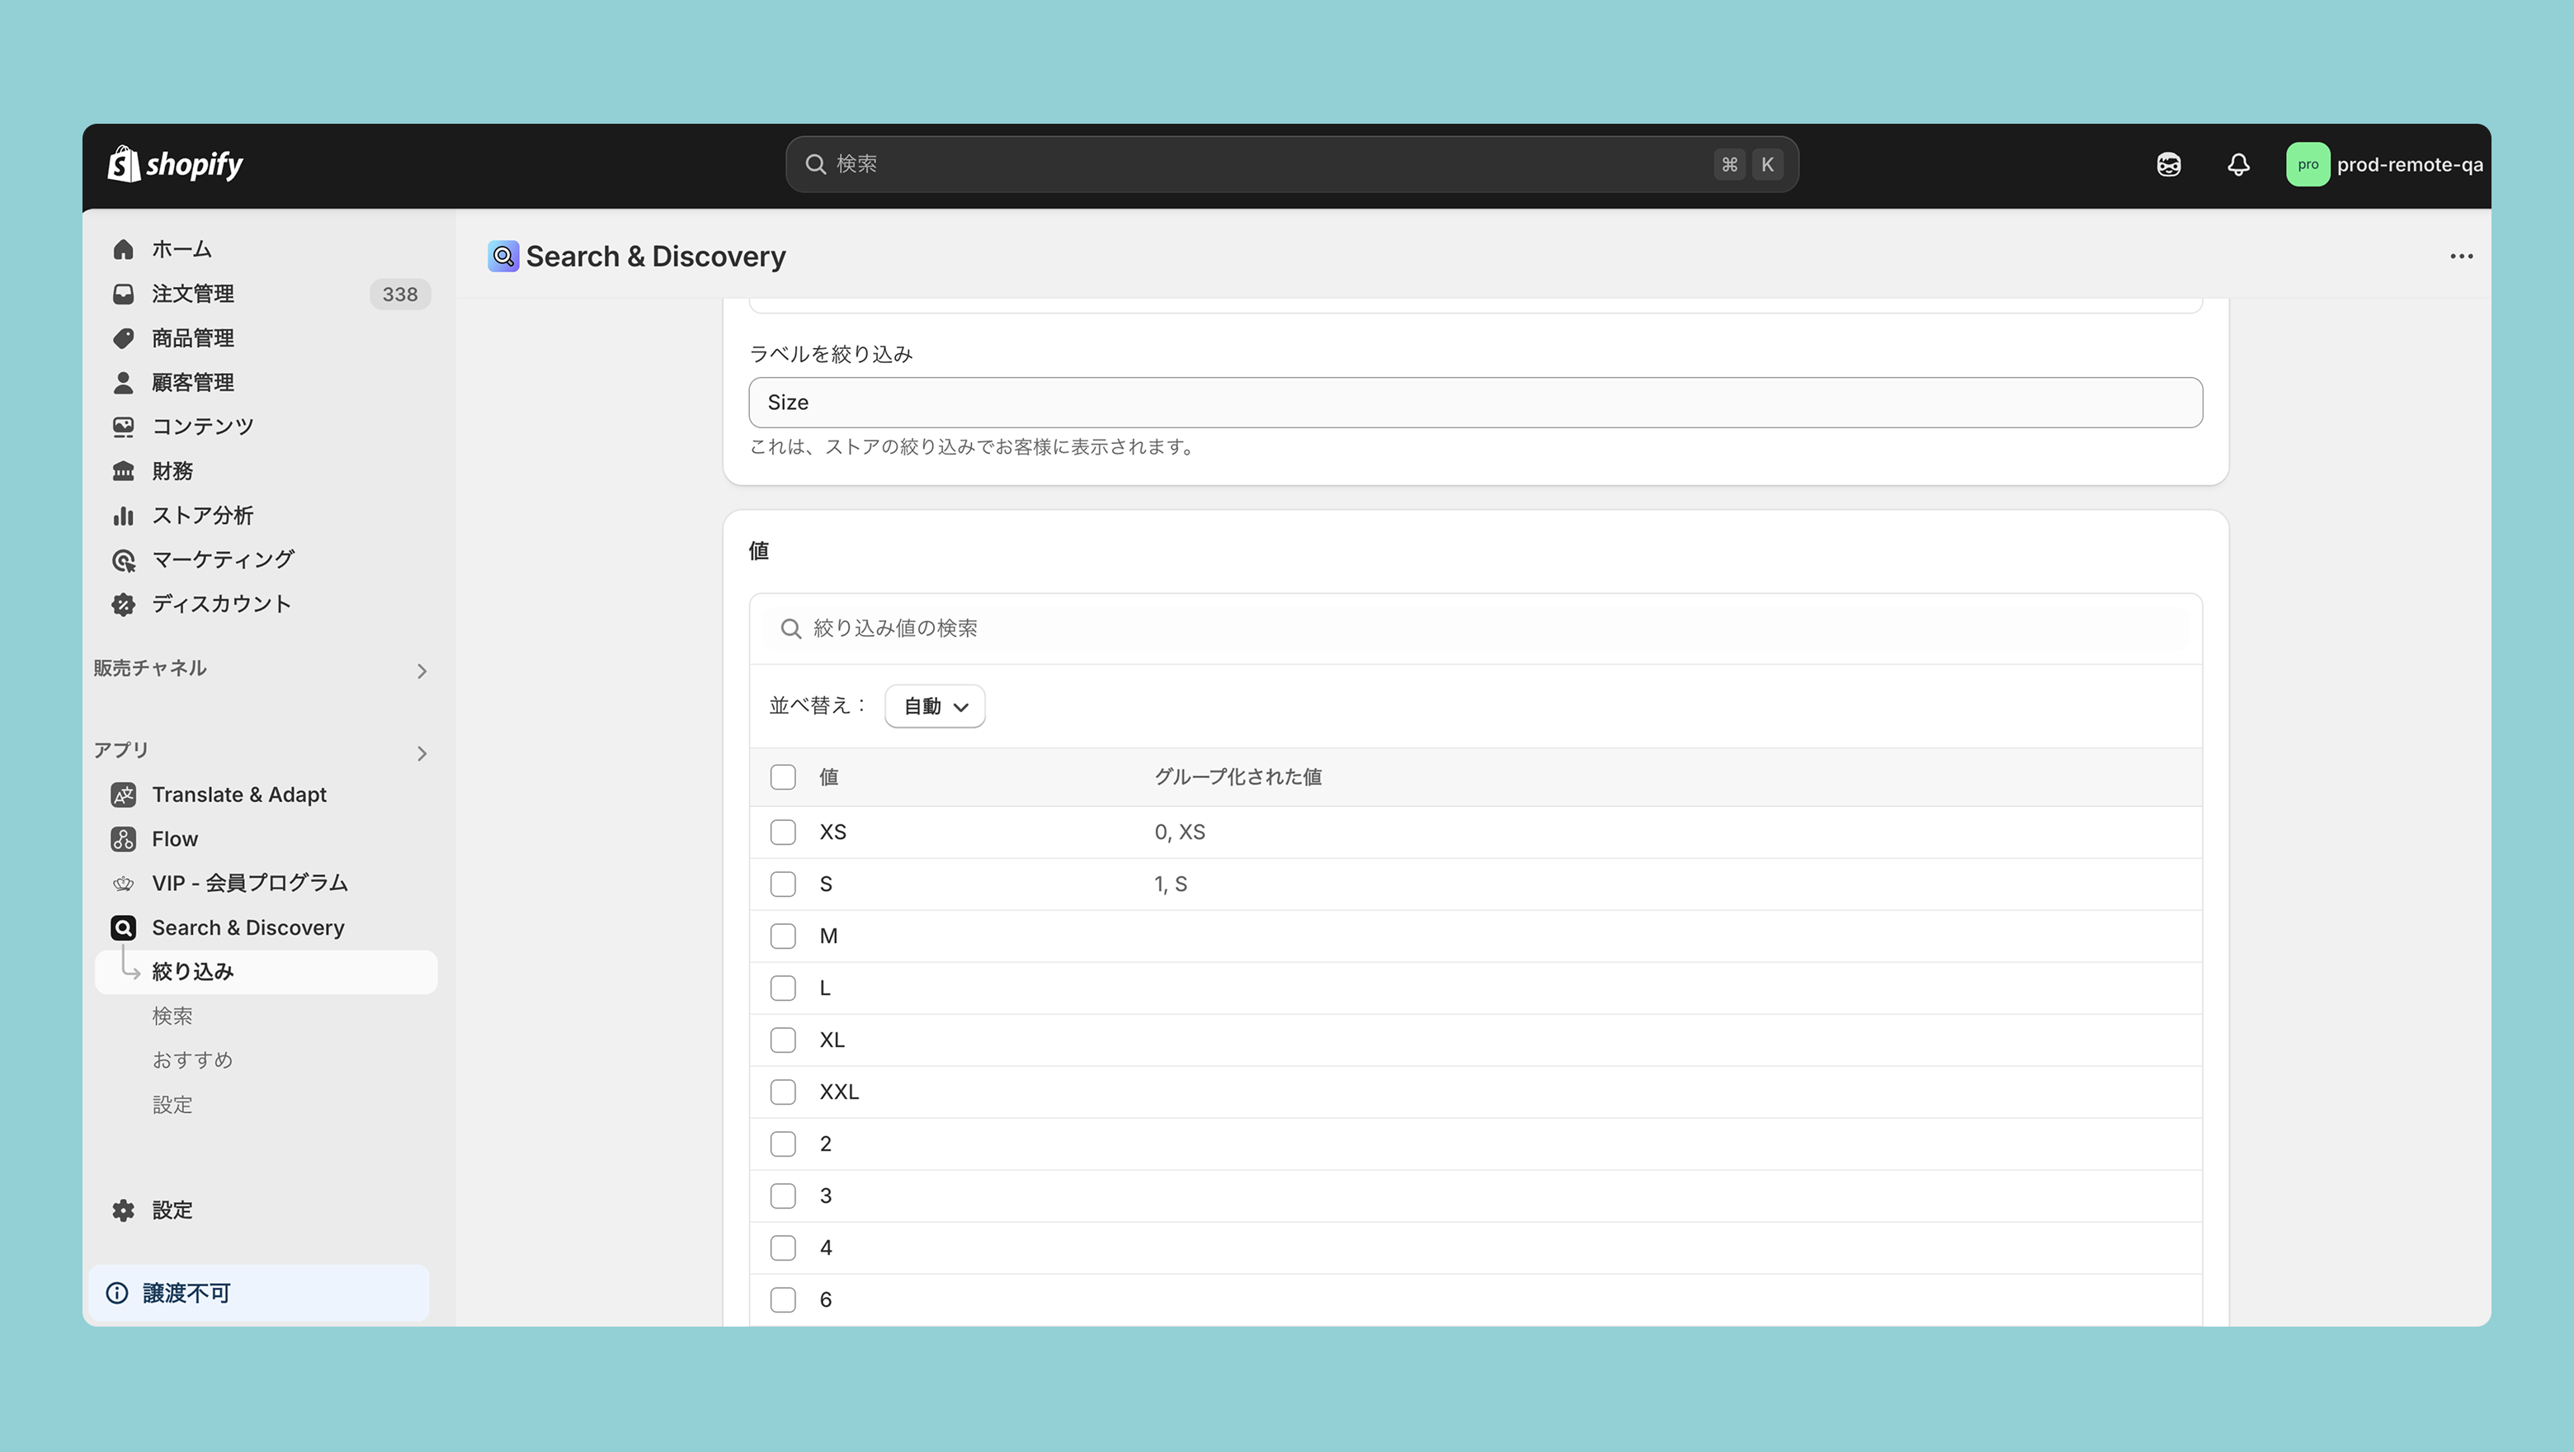Open the Sidekick assistant icon

2168,165
